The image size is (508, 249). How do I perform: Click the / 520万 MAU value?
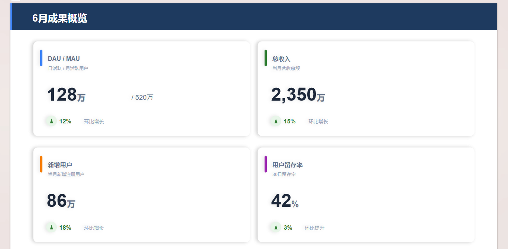pyautogui.click(x=142, y=97)
